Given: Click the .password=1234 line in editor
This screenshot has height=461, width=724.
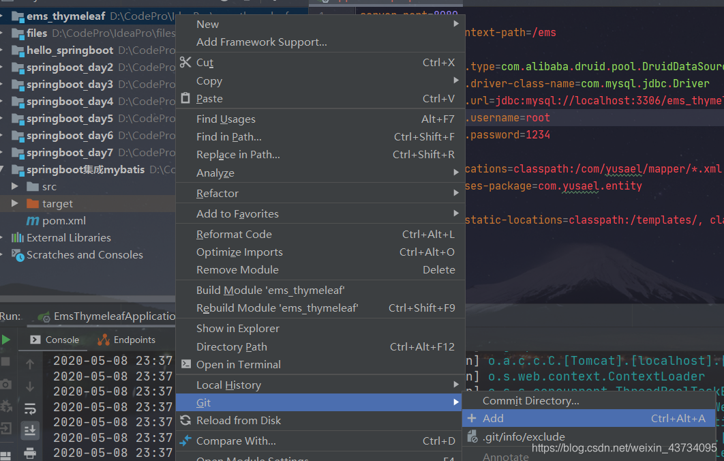Looking at the screenshot, I should click(x=508, y=135).
